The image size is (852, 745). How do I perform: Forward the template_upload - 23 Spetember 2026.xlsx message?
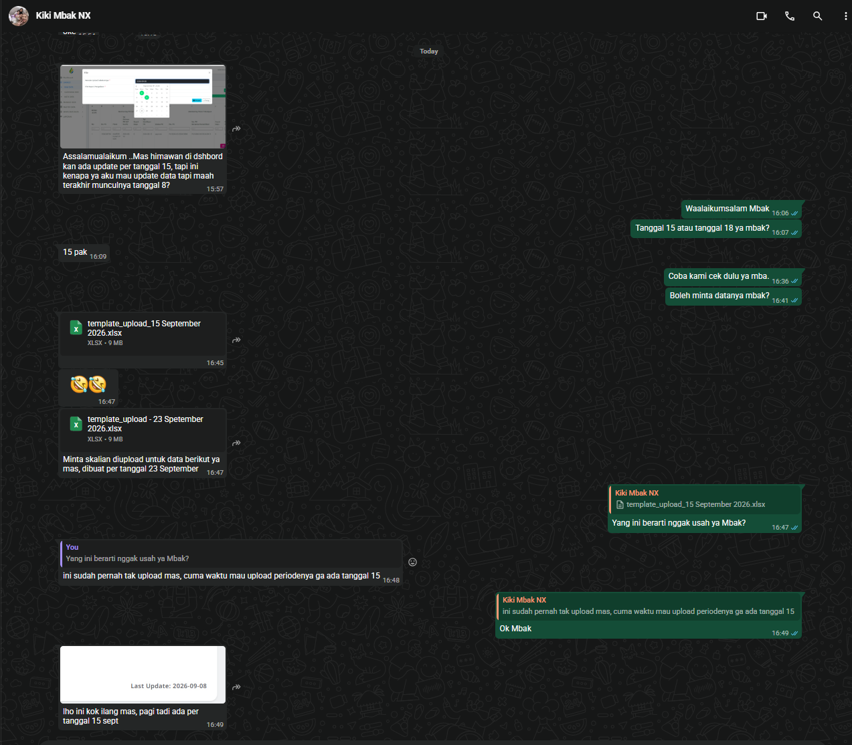click(236, 443)
